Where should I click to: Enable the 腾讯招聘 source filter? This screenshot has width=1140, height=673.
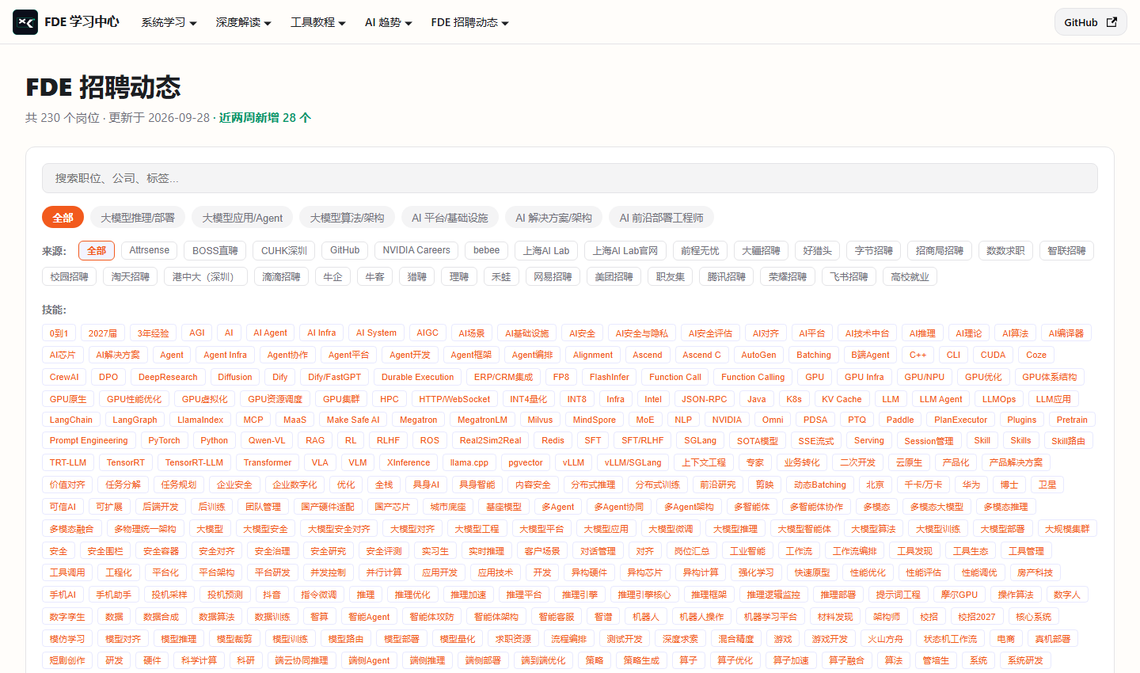tap(726, 276)
